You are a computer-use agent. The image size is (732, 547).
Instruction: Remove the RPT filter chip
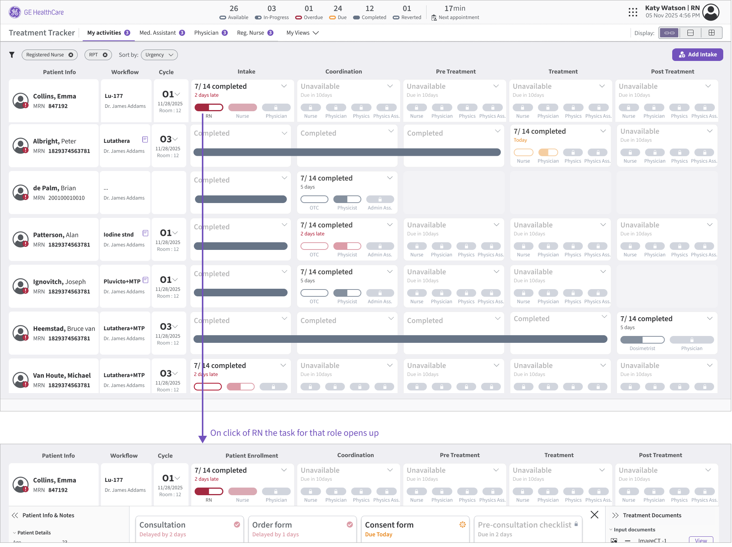(x=105, y=55)
